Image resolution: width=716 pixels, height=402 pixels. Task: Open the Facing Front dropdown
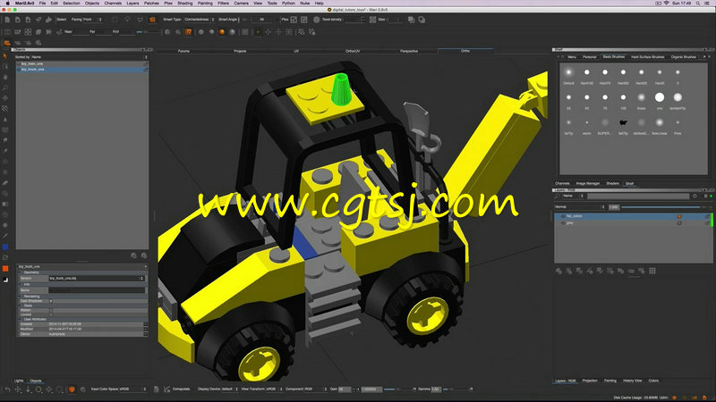[86, 20]
